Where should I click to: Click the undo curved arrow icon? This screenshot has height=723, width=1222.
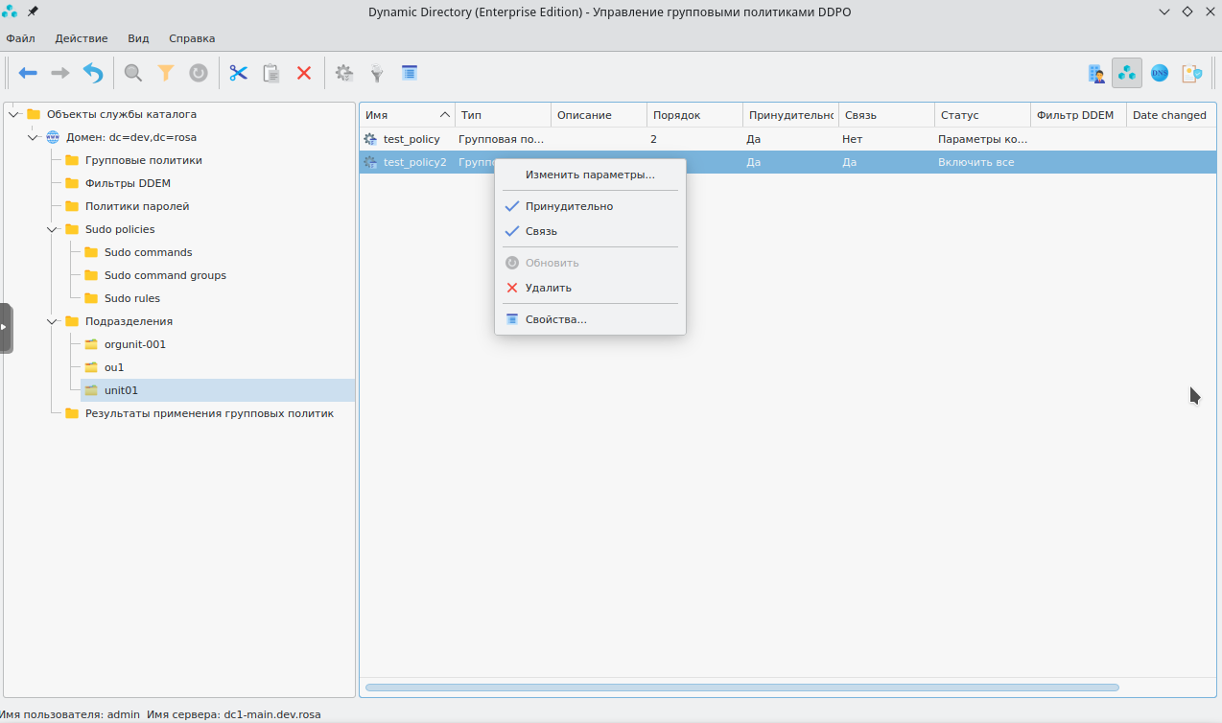pos(93,73)
